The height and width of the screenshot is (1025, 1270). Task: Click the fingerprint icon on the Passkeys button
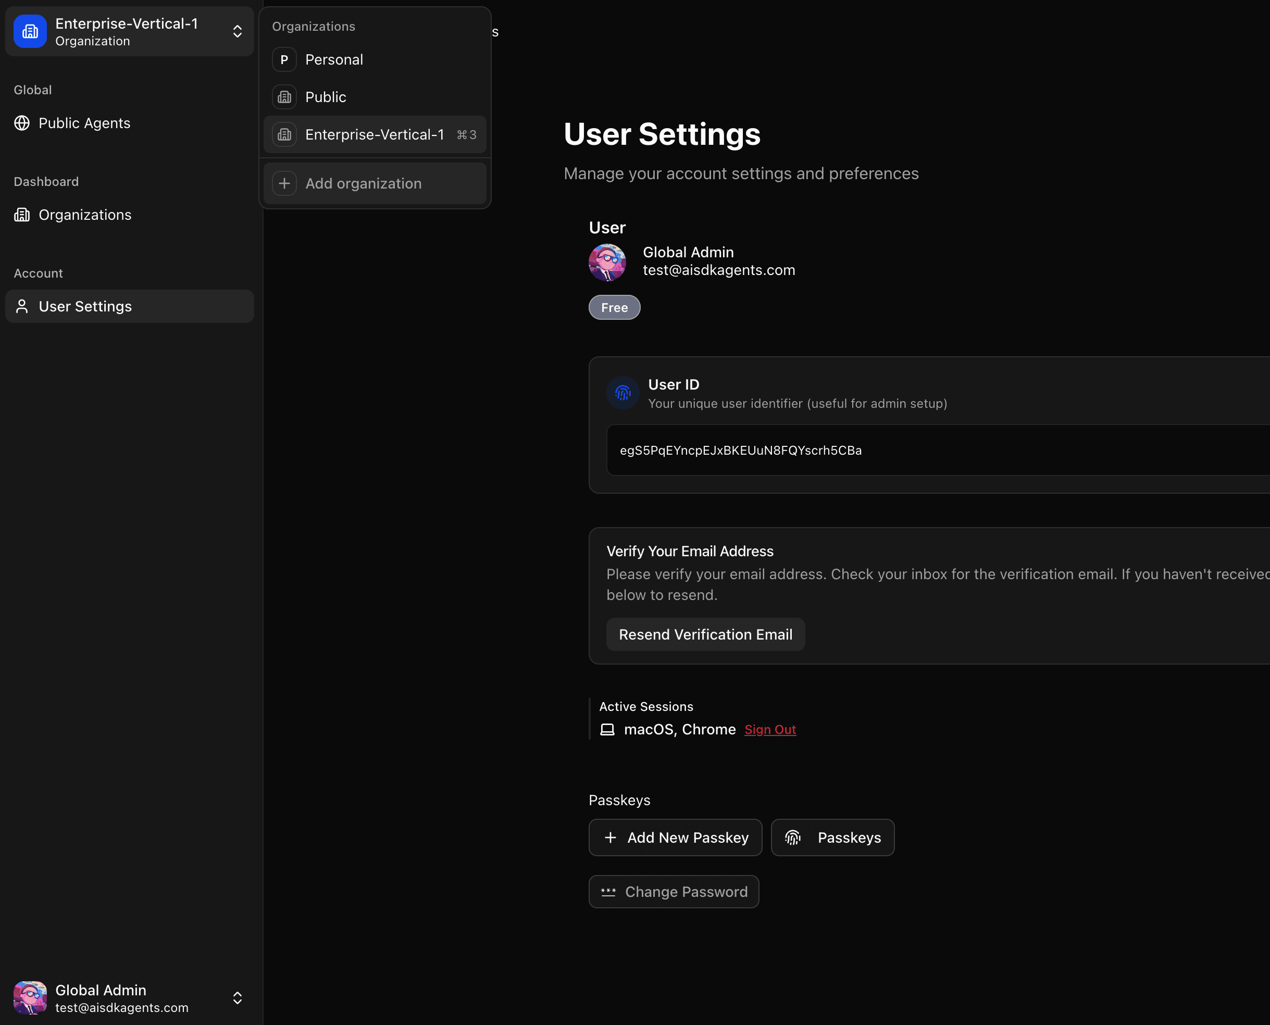point(793,838)
